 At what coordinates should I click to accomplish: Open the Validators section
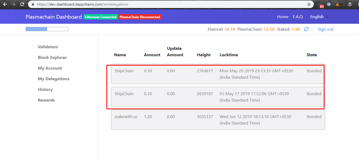coord(48,47)
